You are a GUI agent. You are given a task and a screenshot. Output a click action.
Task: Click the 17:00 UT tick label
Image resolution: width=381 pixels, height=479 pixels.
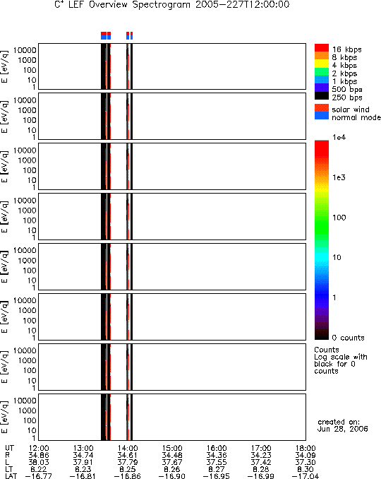point(261,448)
